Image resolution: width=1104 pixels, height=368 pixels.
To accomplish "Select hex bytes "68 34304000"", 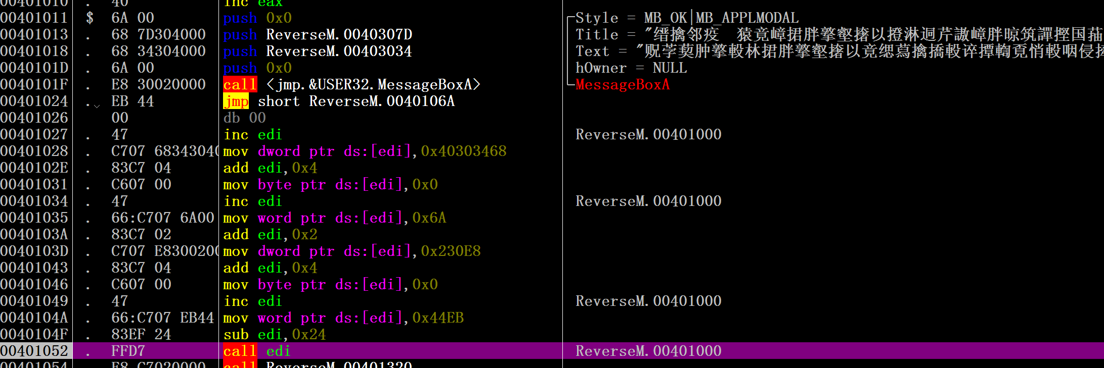I will pos(158,51).
